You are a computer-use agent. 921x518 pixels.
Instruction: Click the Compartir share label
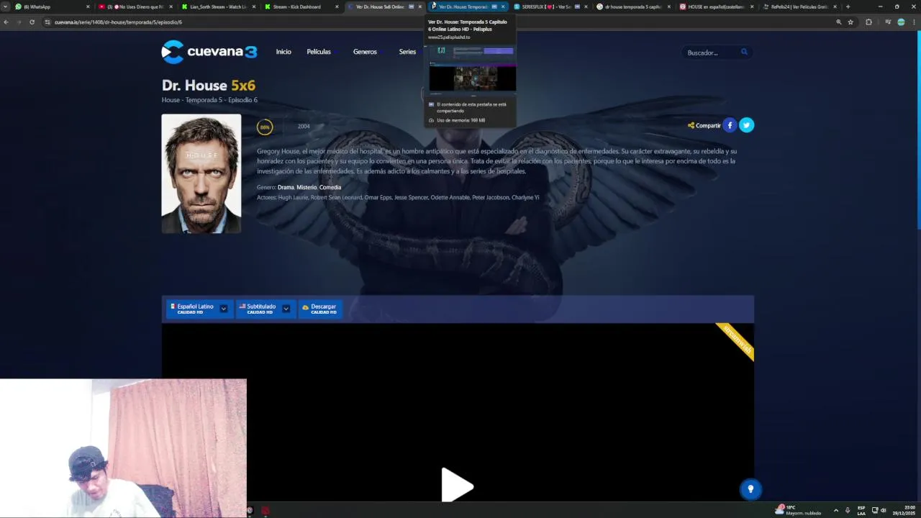pyautogui.click(x=704, y=125)
